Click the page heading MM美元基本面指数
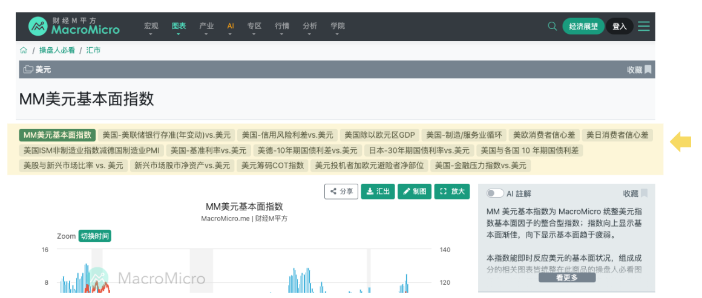 [87, 99]
